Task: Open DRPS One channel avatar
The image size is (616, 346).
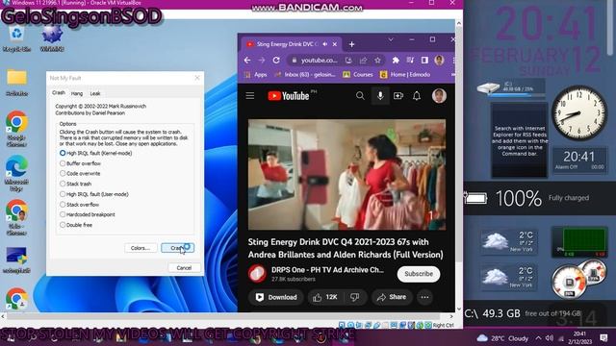Action: click(x=257, y=274)
